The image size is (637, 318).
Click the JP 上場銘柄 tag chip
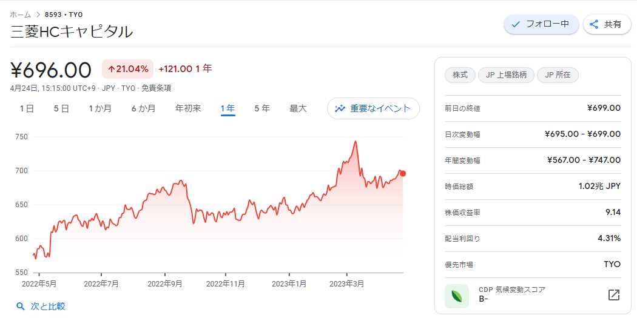point(506,75)
